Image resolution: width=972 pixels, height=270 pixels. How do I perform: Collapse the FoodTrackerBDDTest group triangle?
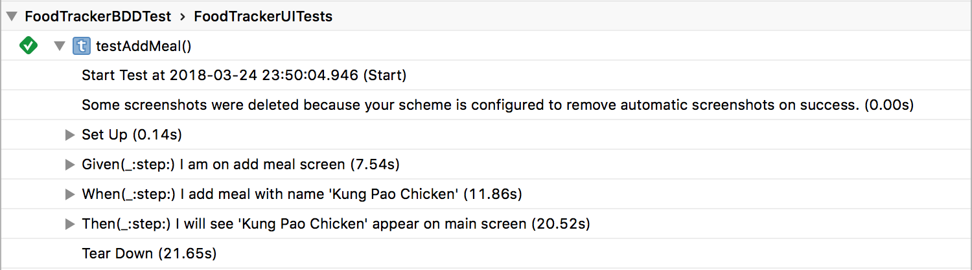[x=11, y=17]
